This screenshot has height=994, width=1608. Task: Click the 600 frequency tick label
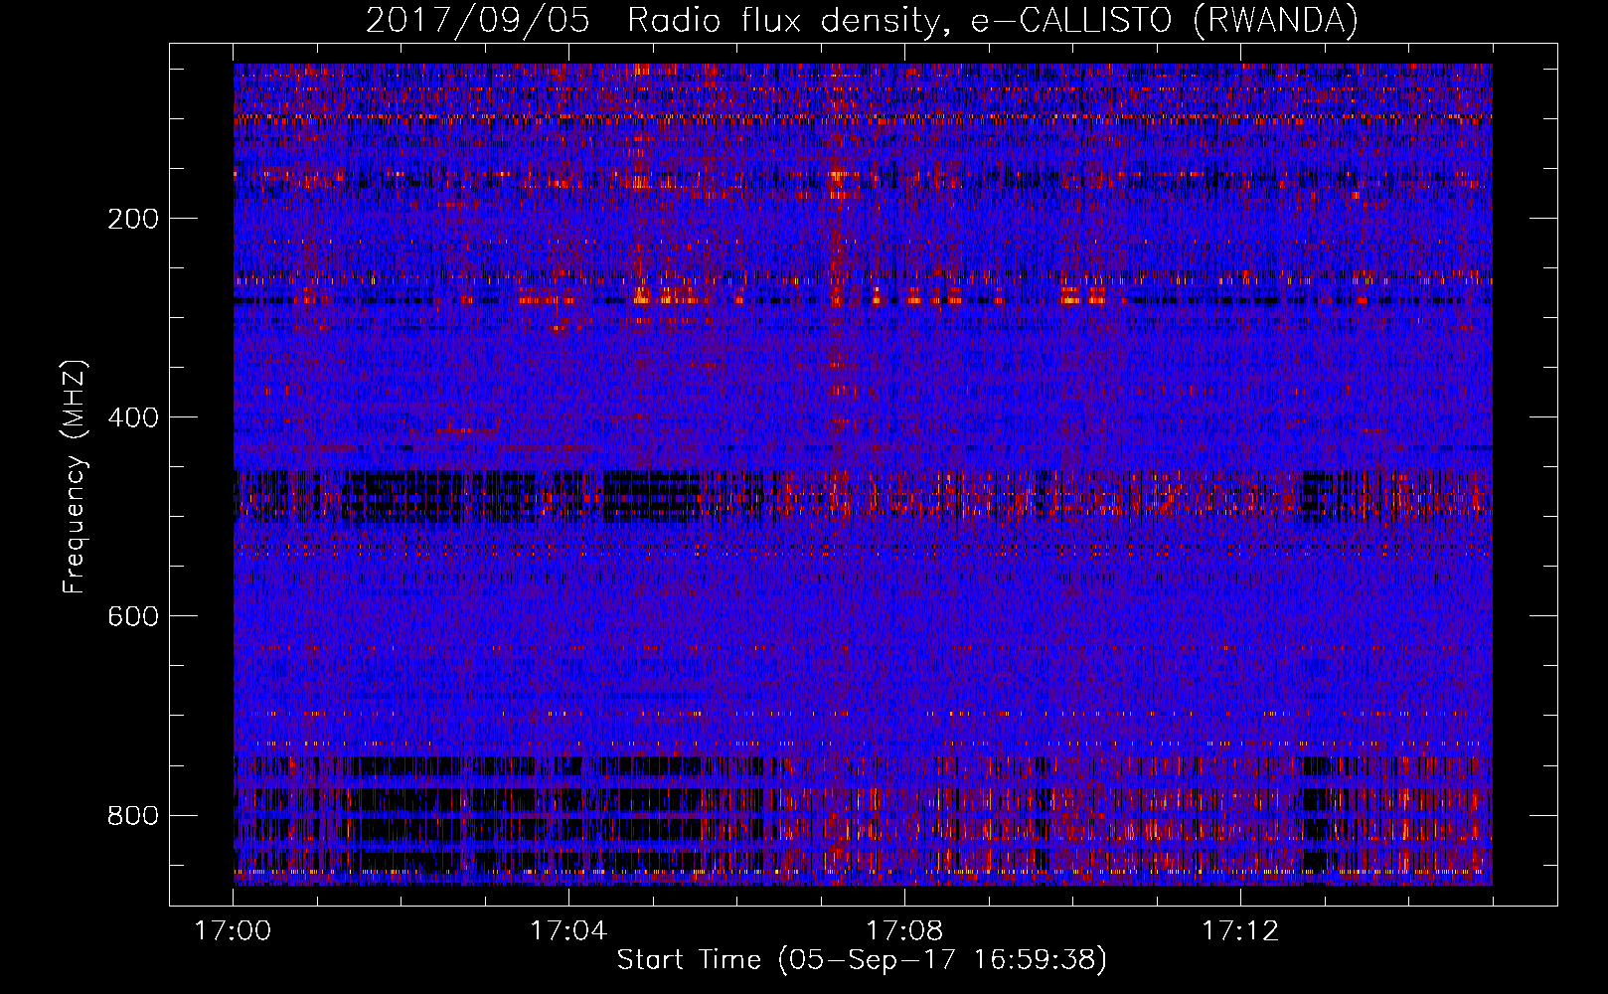pyautogui.click(x=133, y=616)
